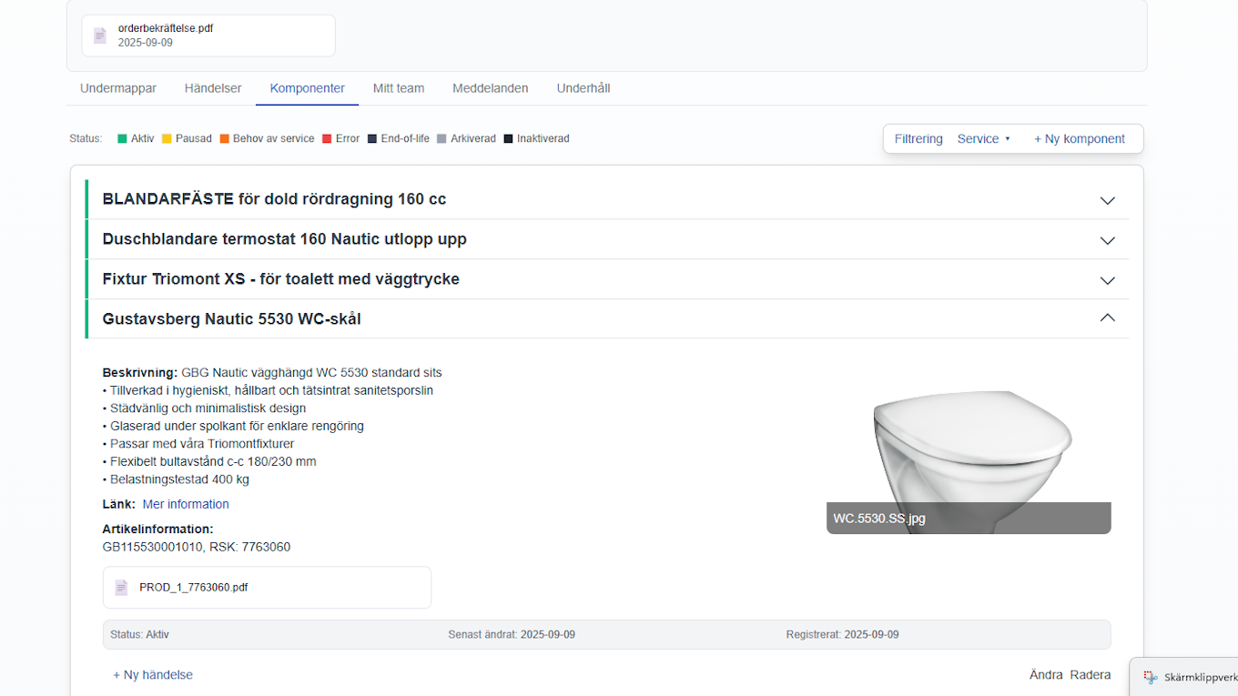The image size is (1238, 696).
Task: Open the PROD_1_7763060.pdf document icon
Action: click(121, 588)
